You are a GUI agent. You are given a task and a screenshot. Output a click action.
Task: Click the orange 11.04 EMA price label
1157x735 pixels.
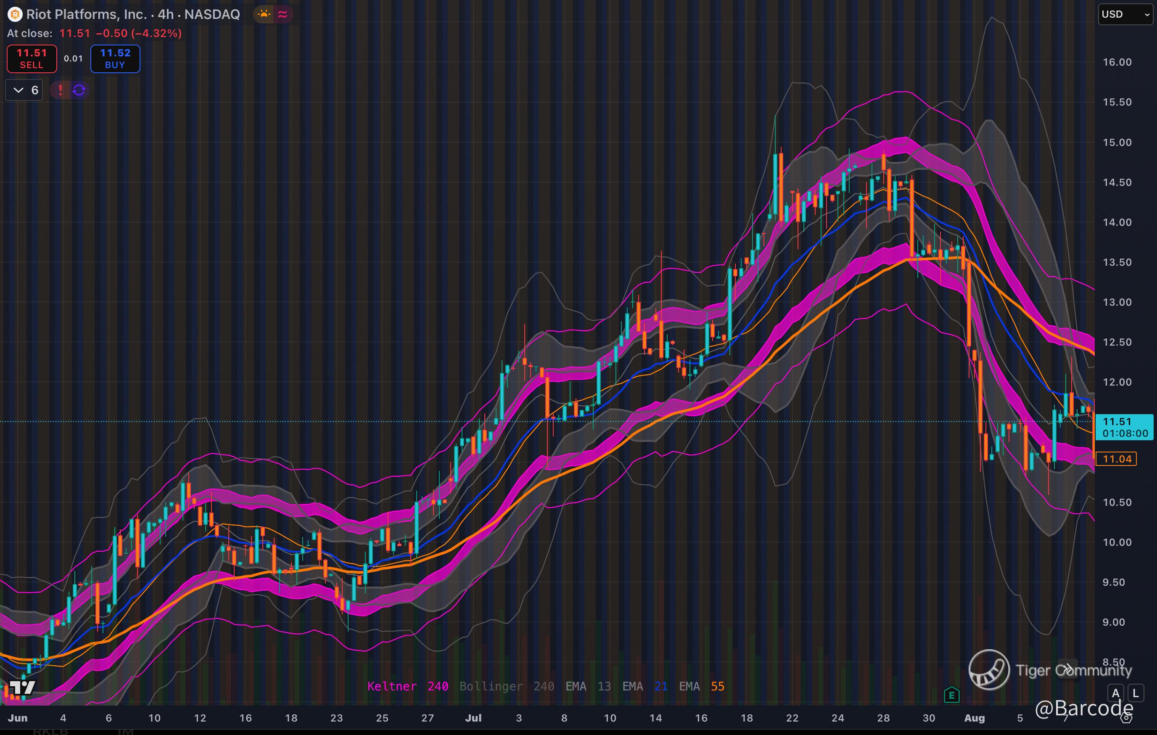click(x=1117, y=459)
